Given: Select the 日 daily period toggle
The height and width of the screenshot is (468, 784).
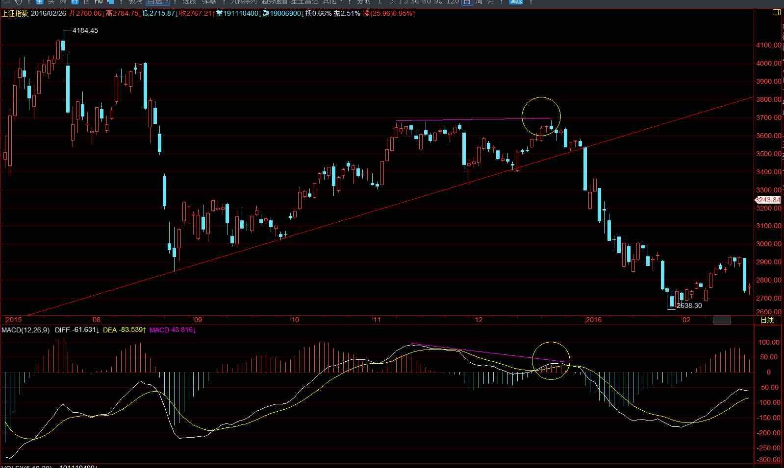Looking at the screenshot, I should [x=467, y=2].
